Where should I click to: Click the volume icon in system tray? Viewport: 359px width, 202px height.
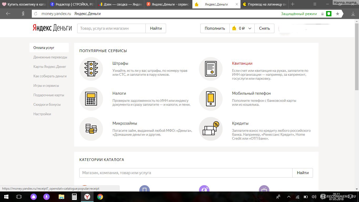pyautogui.click(x=314, y=197)
